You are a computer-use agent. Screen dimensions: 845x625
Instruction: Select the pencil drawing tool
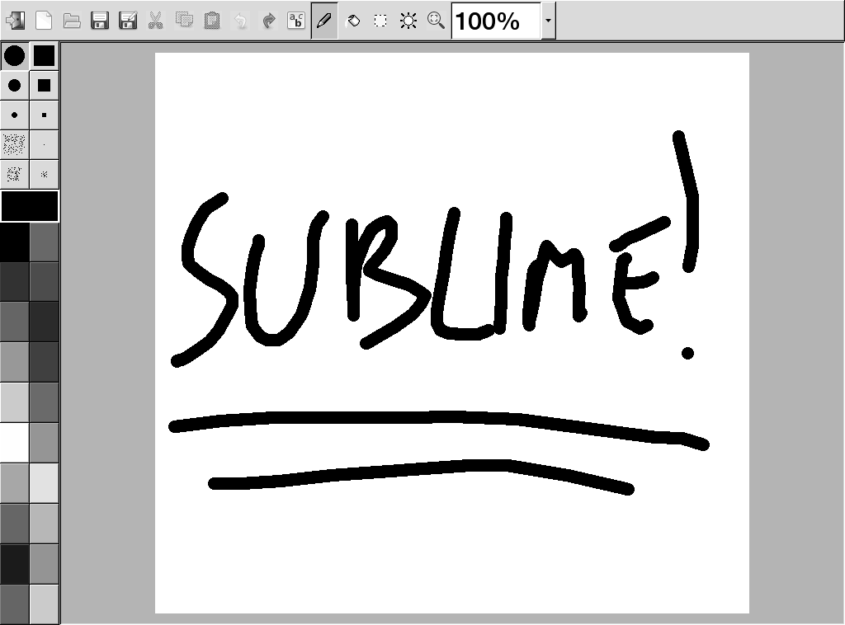pyautogui.click(x=324, y=21)
